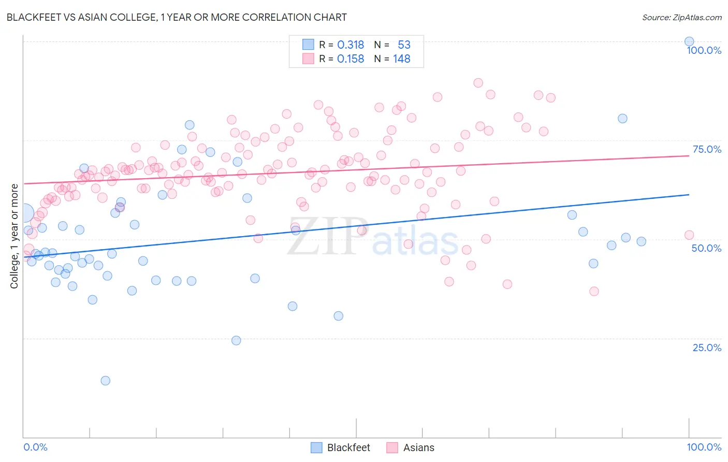Click the y-axis title College, 1 year or more
This screenshot has width=728, height=462.
pyautogui.click(x=14, y=236)
